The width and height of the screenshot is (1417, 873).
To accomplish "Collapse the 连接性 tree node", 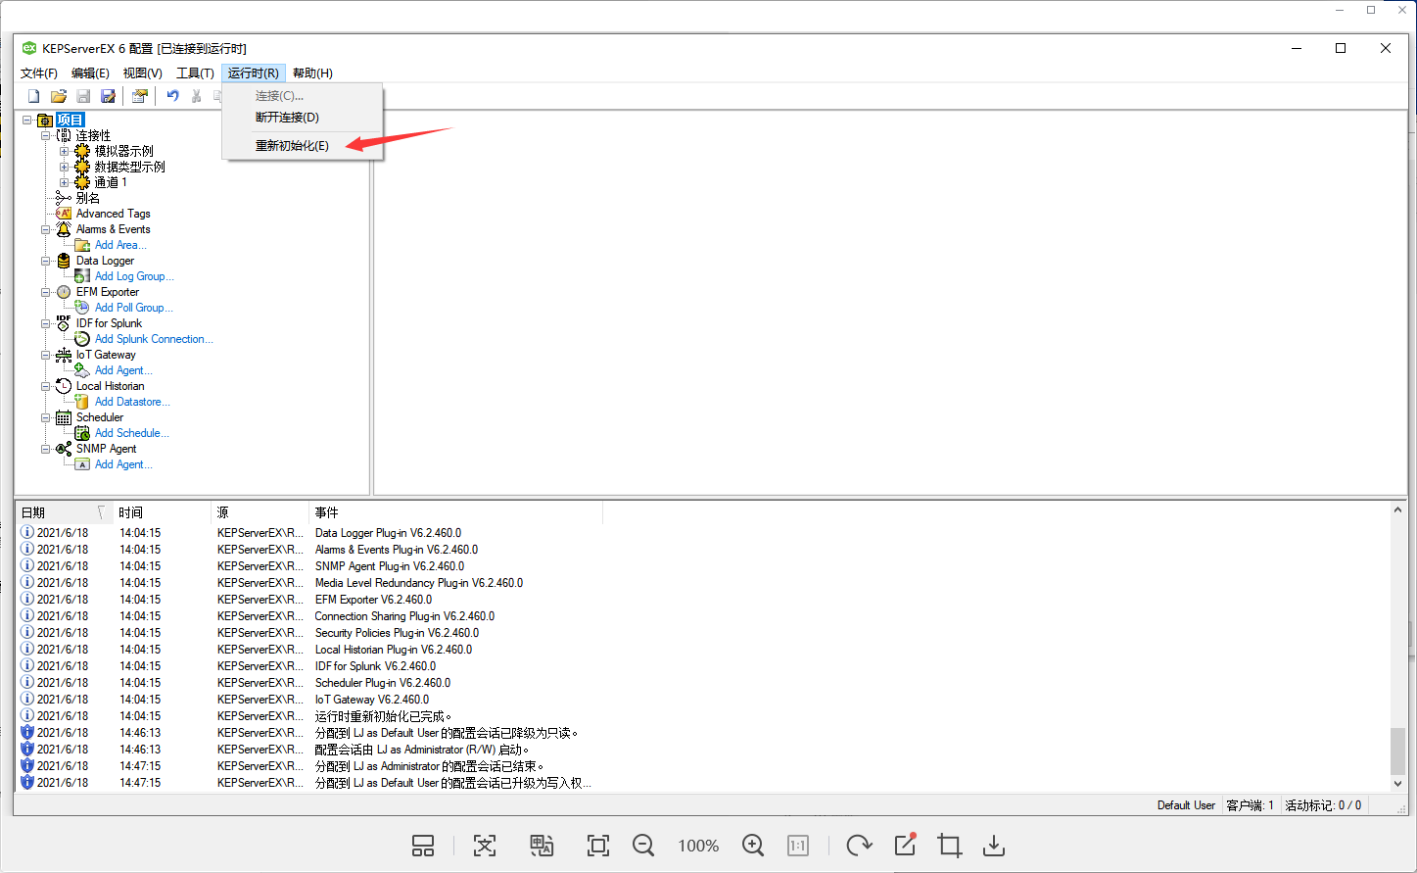I will [46, 135].
